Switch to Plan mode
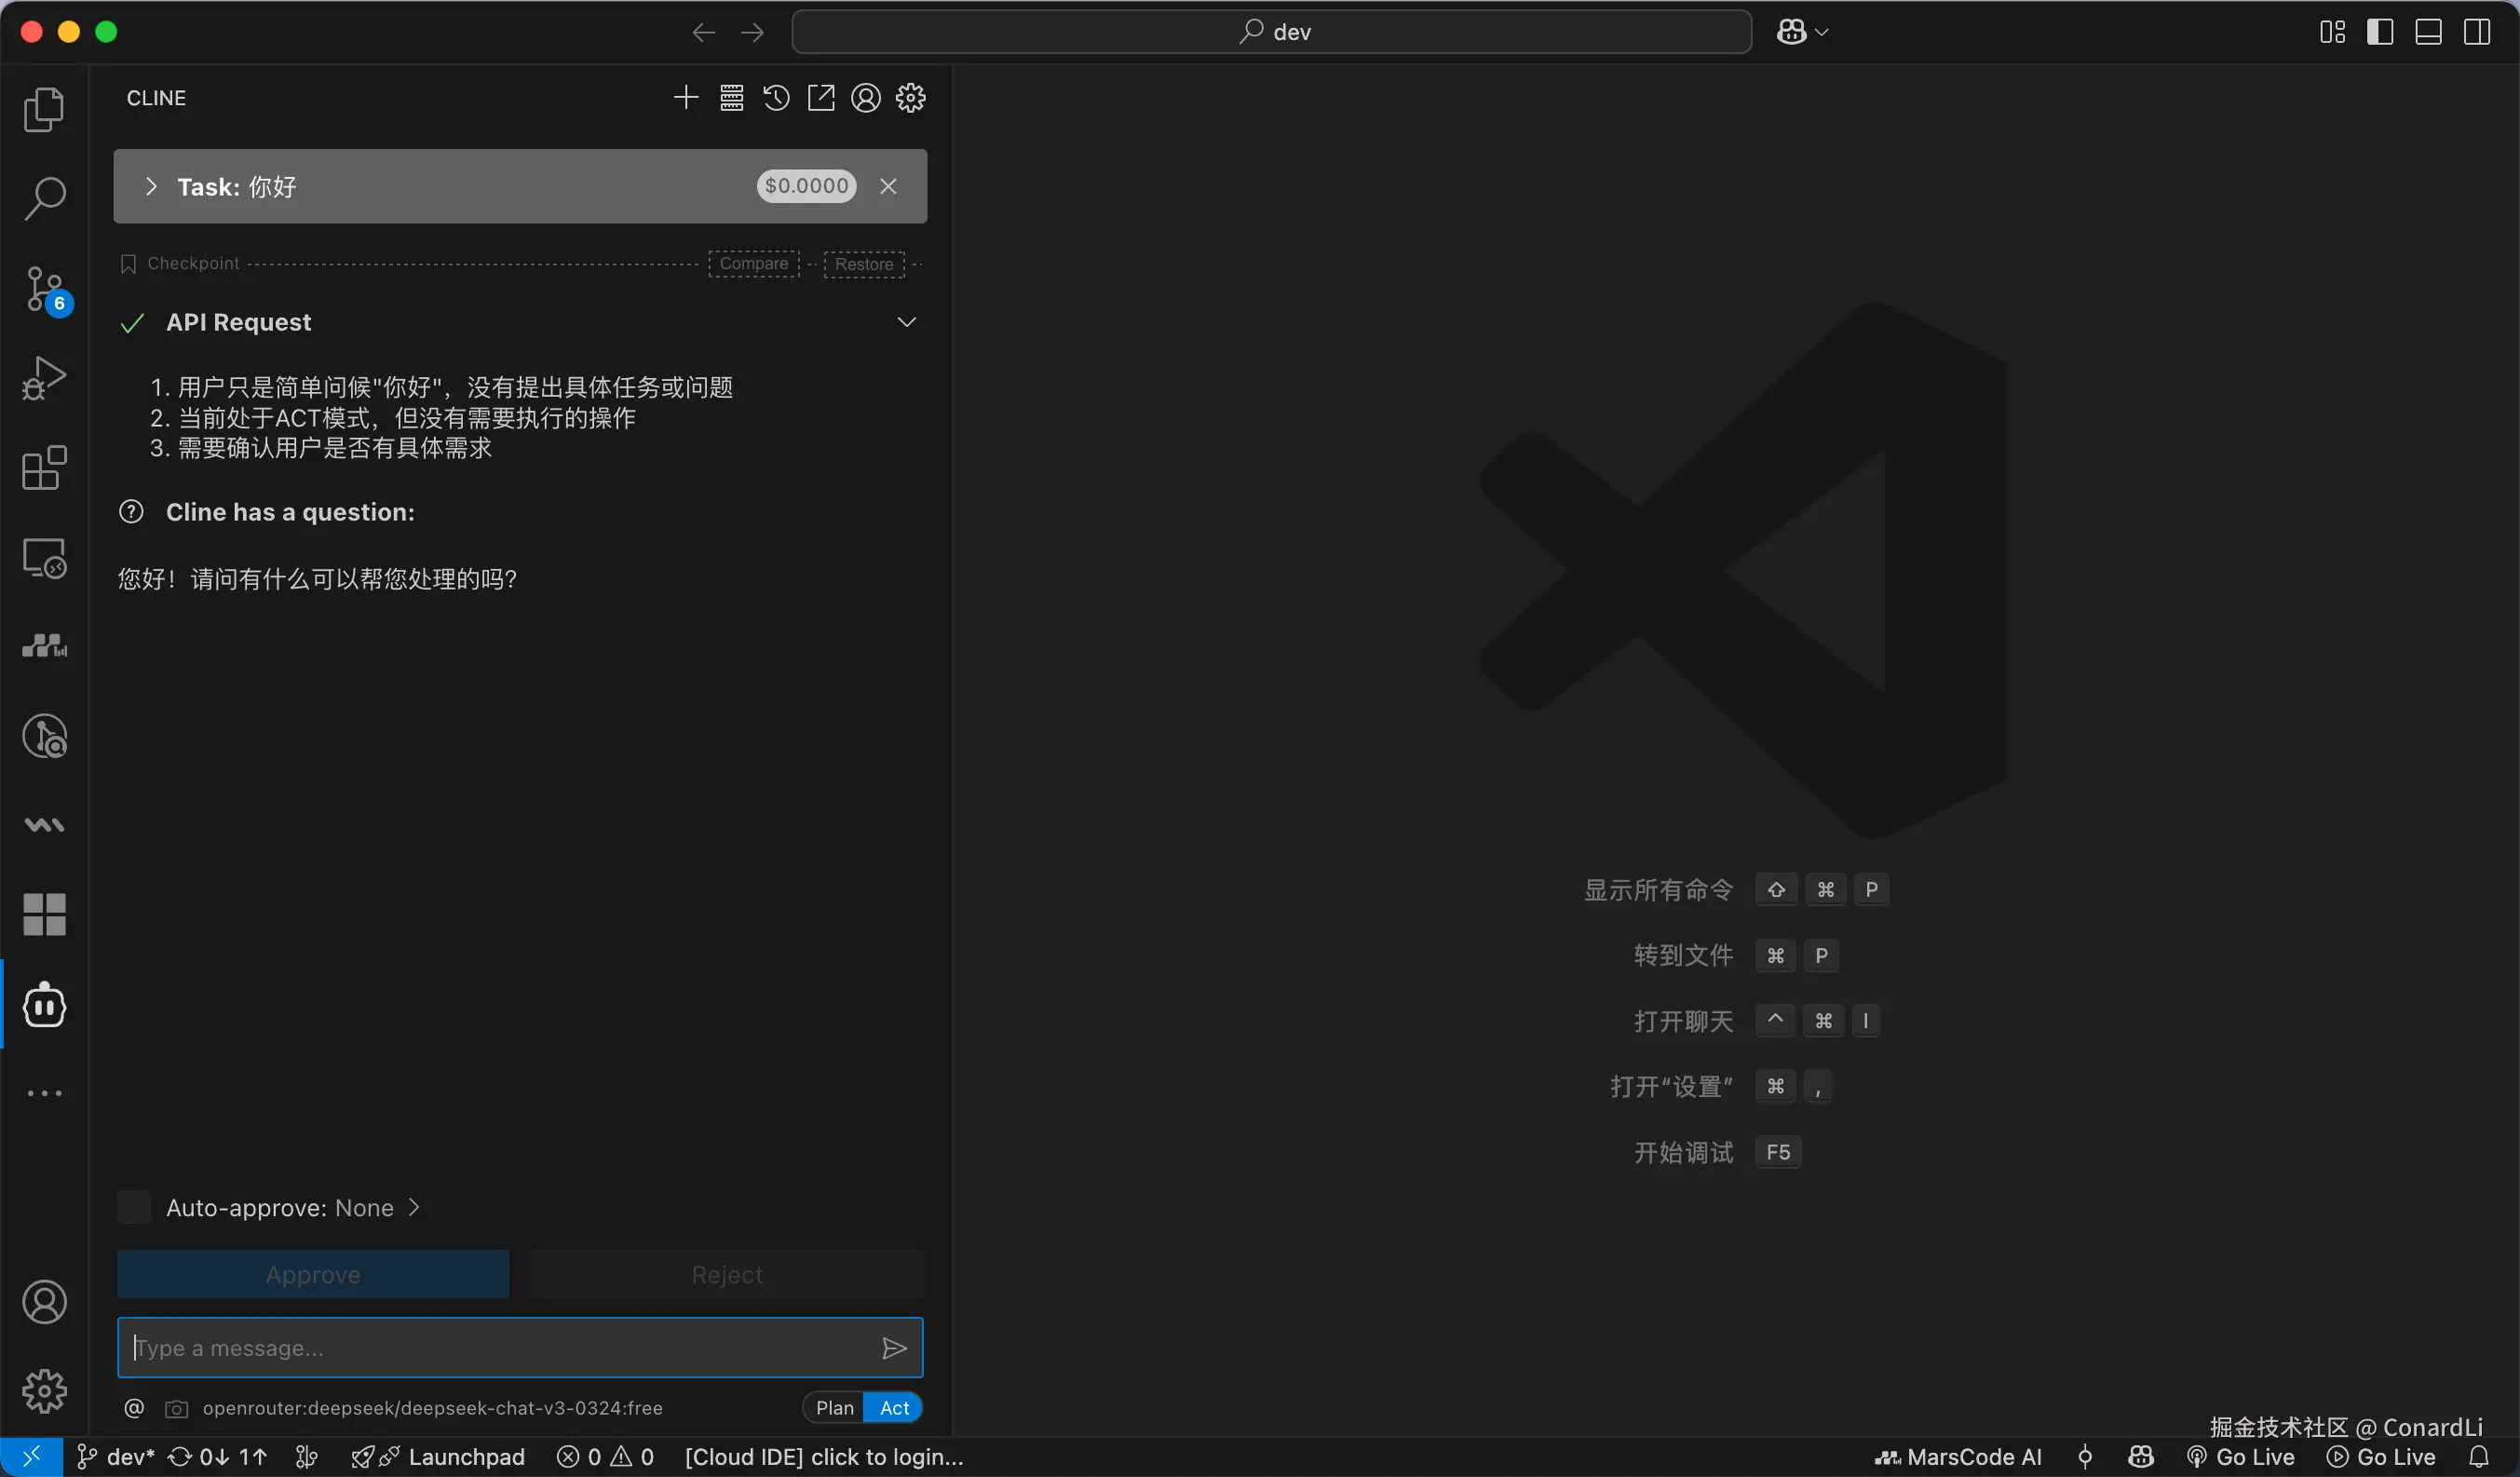 [834, 1408]
